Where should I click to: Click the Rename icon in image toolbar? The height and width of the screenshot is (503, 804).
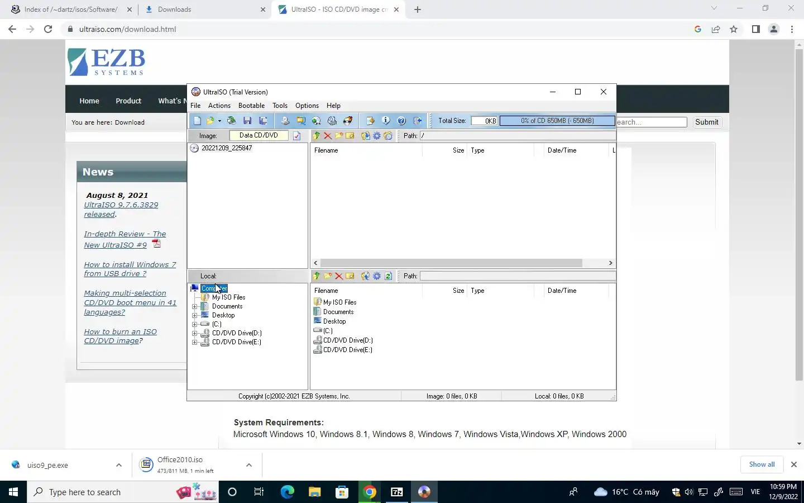pos(350,136)
